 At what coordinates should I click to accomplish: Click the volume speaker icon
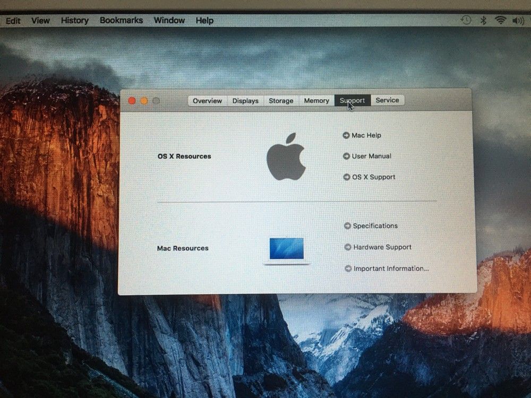518,20
